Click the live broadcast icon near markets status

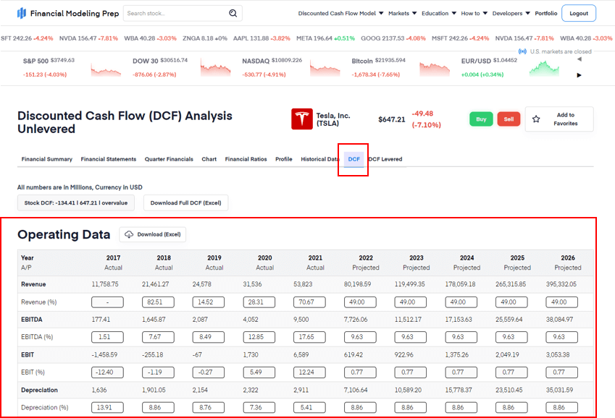[522, 51]
